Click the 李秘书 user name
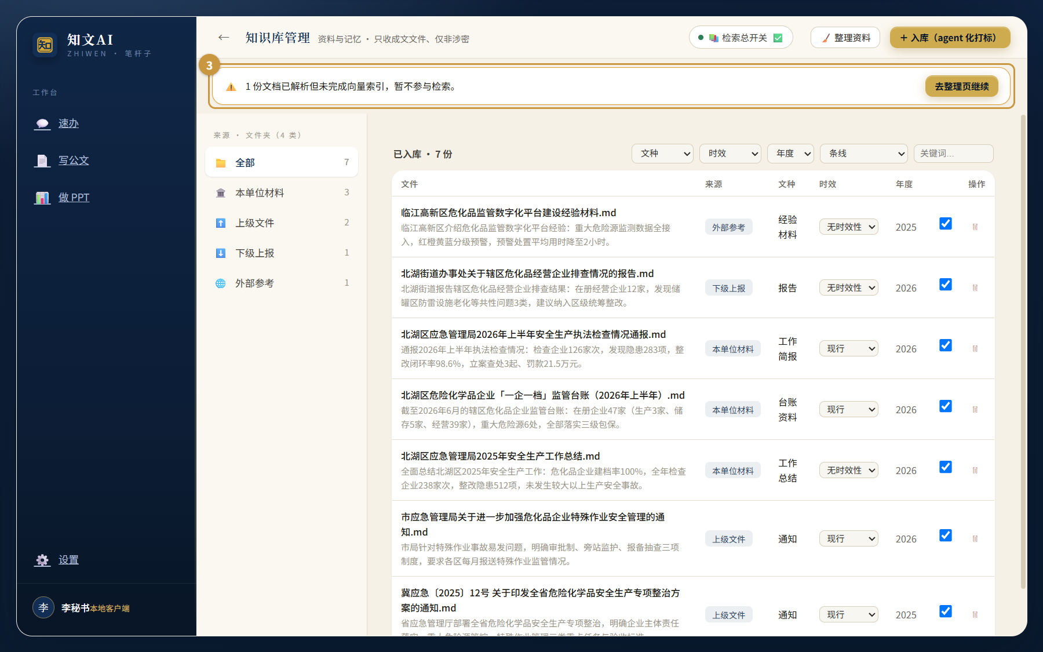The width and height of the screenshot is (1043, 652). (x=75, y=608)
